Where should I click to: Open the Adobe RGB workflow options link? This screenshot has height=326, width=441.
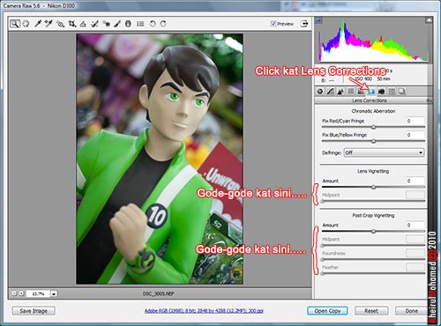click(x=204, y=311)
